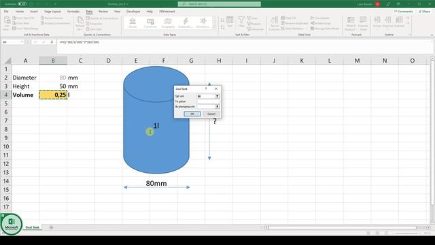The width and height of the screenshot is (435, 245).
Task: Switch to the Page Layout tab
Action: pos(52,12)
